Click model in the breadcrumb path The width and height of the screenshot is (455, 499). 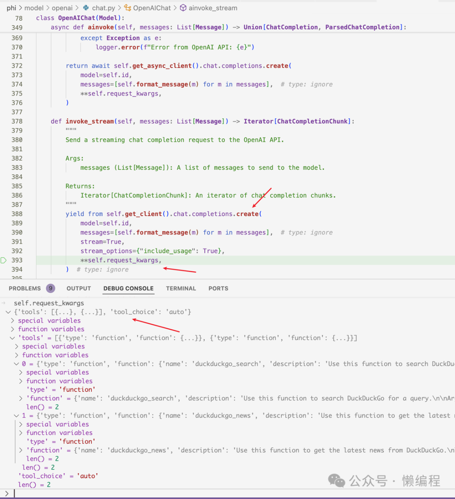coord(34,8)
